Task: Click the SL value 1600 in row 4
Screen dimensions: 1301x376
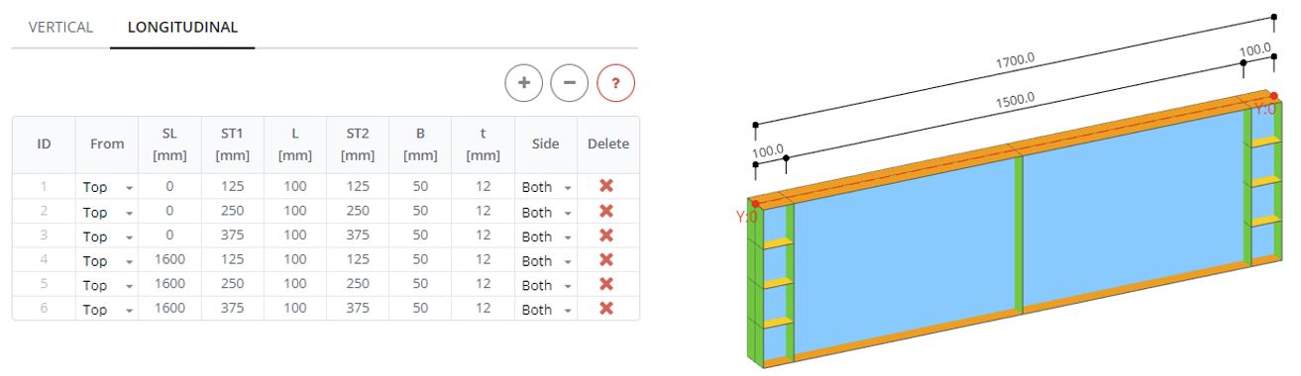Action: tap(169, 261)
